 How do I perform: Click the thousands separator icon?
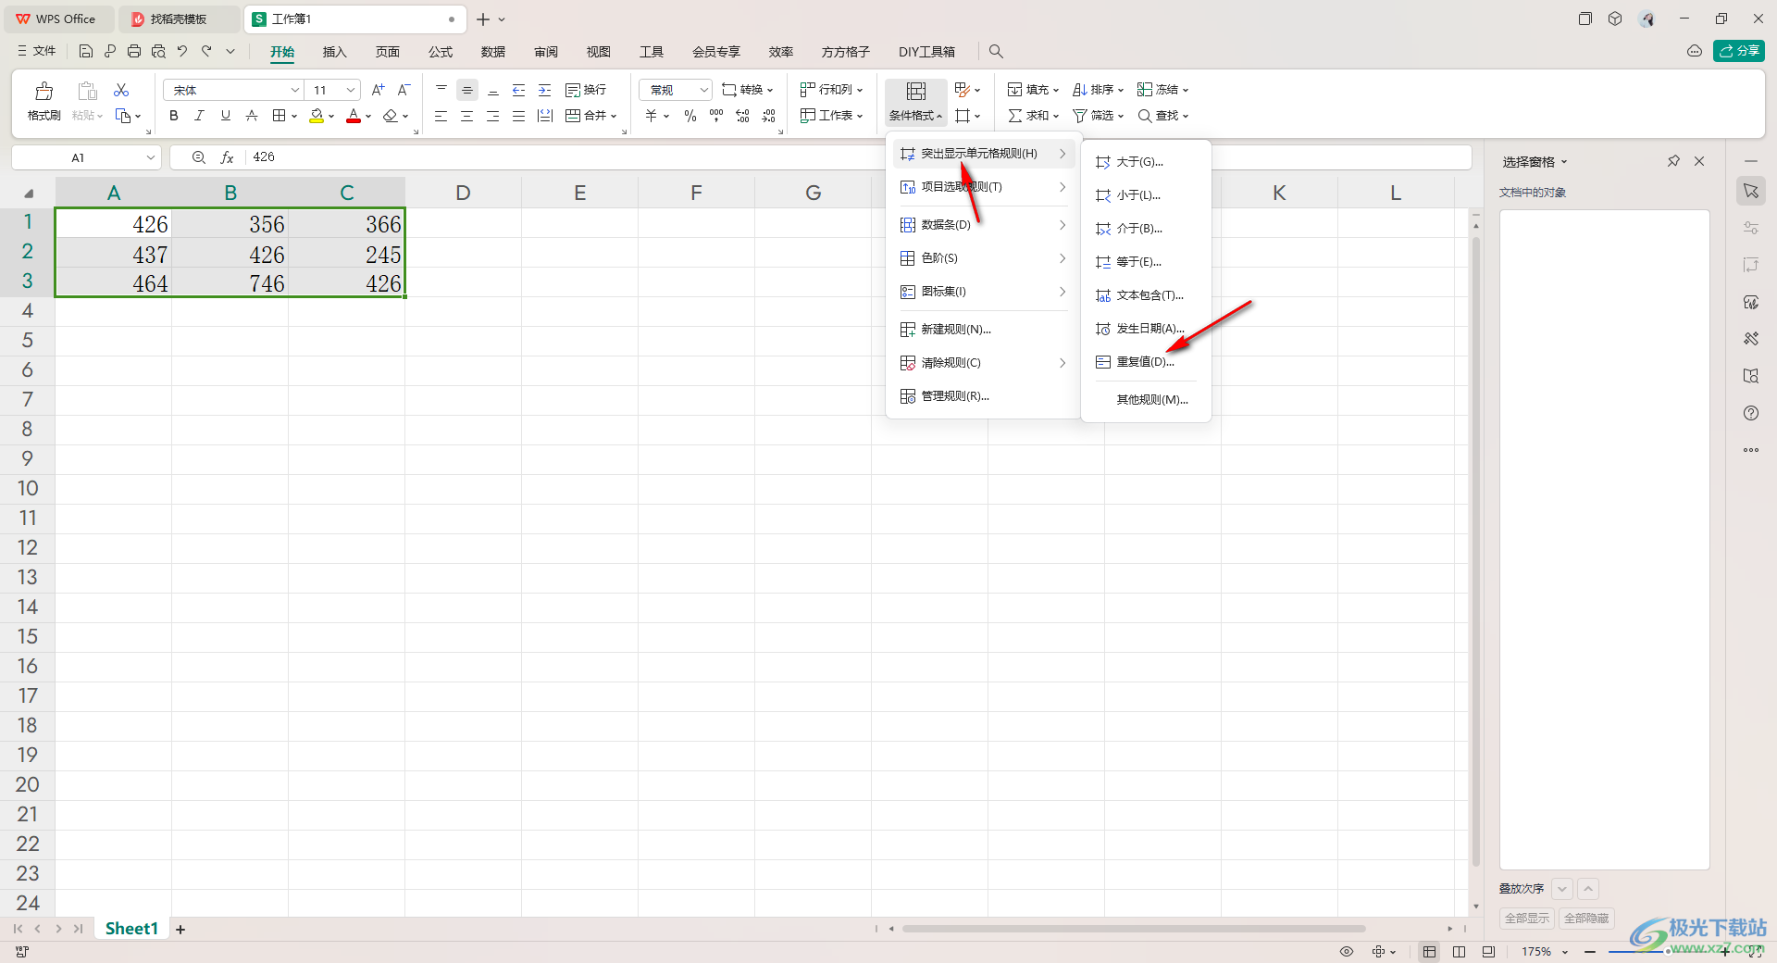[x=716, y=116]
